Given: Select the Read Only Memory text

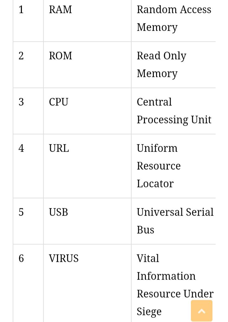Looking at the screenshot, I should 161,65.
